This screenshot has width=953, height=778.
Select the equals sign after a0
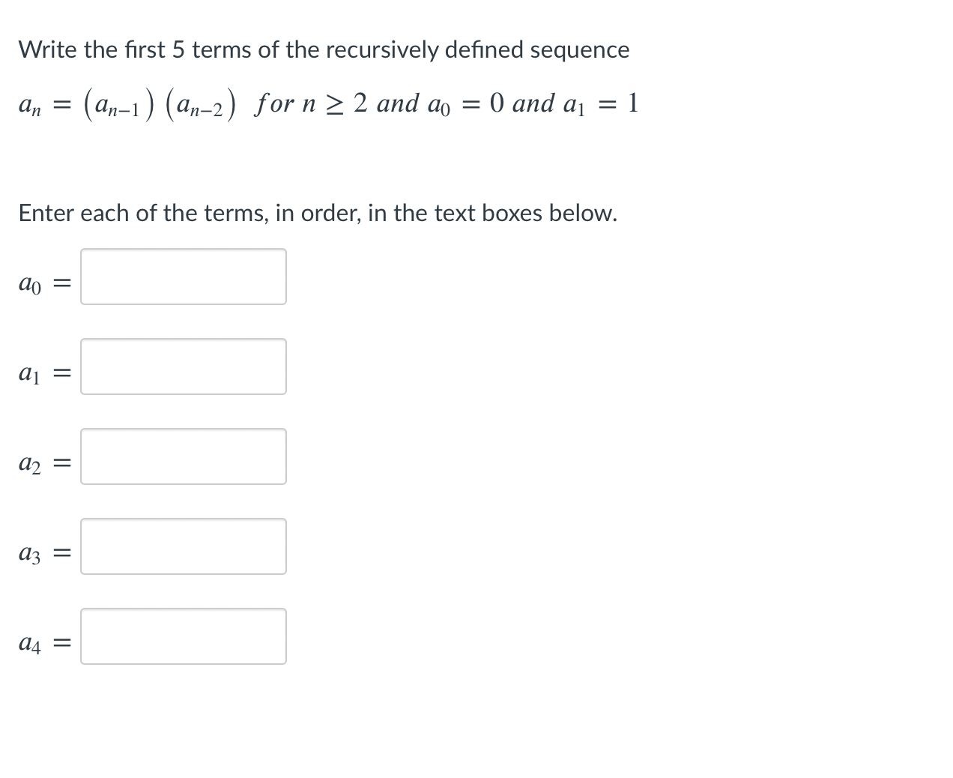(62, 282)
